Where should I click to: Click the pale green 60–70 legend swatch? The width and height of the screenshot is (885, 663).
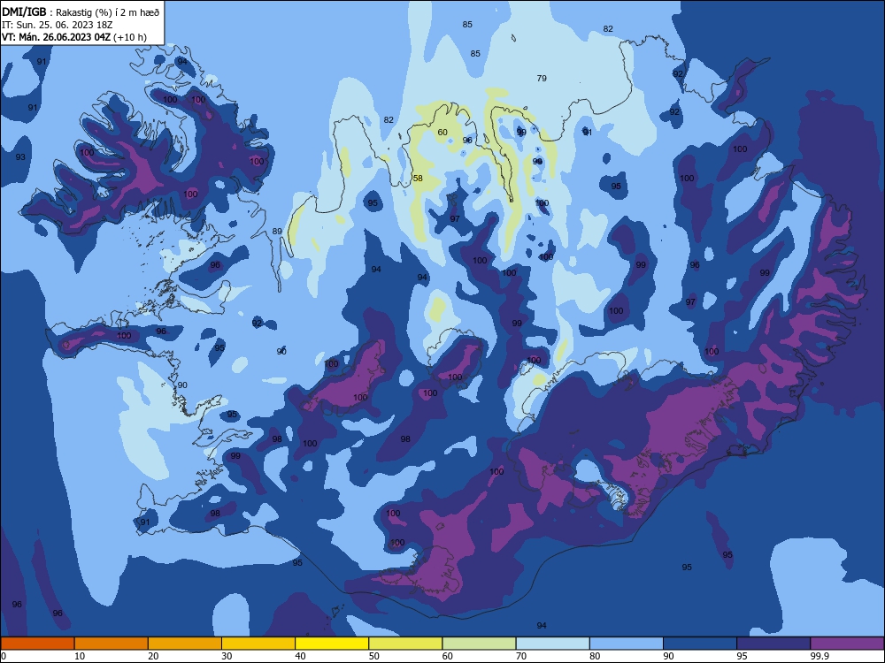click(x=479, y=644)
